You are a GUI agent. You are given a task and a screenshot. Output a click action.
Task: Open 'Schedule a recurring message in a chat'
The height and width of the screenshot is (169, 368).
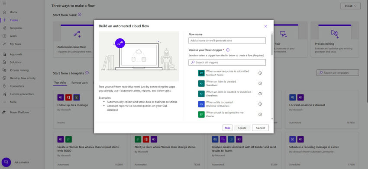click(322, 150)
